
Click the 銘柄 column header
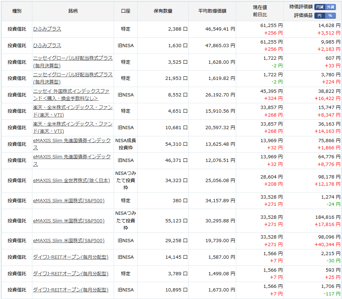coord(73,11)
